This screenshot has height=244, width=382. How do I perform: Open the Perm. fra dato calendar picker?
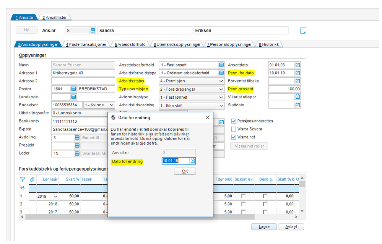(298, 73)
